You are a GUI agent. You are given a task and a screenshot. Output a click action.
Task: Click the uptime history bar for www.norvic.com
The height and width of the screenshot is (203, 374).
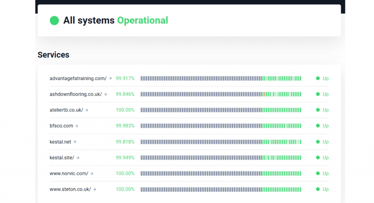click(x=221, y=173)
